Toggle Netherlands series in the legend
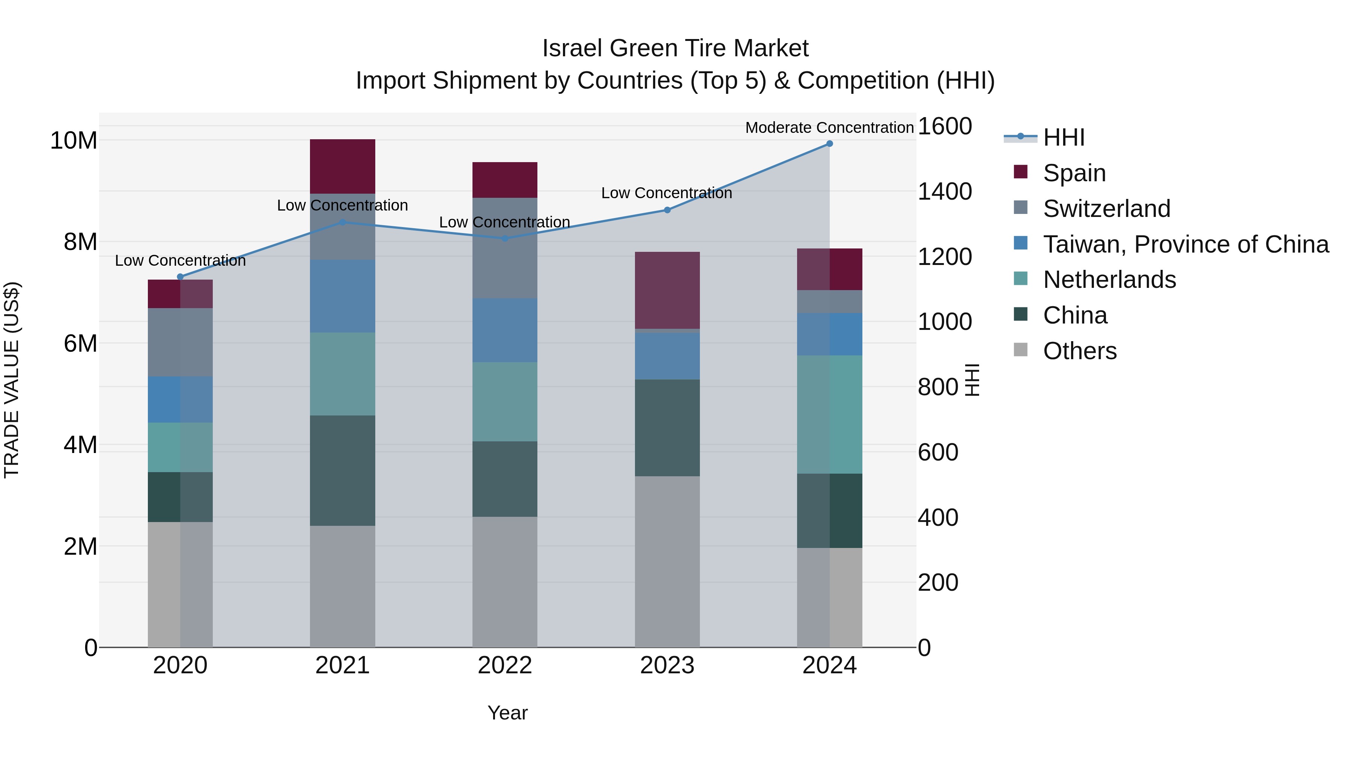 1095,280
